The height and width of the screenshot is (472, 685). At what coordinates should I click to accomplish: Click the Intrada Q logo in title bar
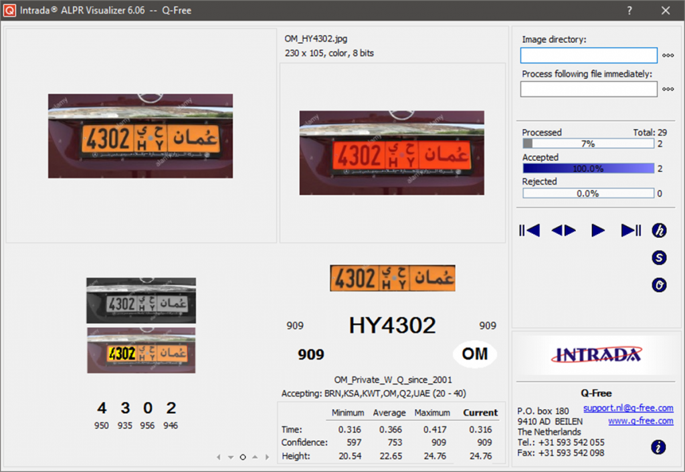pos(9,10)
